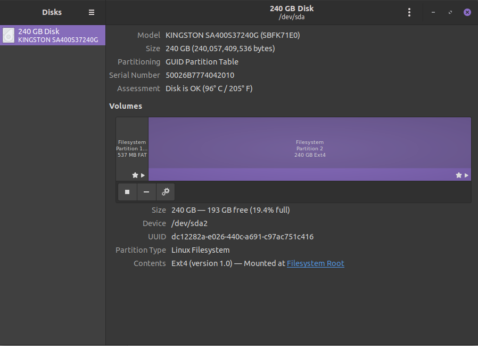
Task: Select the 240 GB Ext4 Partition 2 block
Action: [x=309, y=143]
